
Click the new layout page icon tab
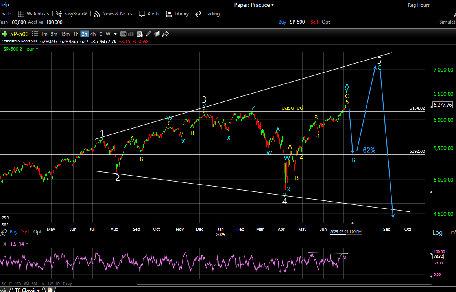(50, 290)
